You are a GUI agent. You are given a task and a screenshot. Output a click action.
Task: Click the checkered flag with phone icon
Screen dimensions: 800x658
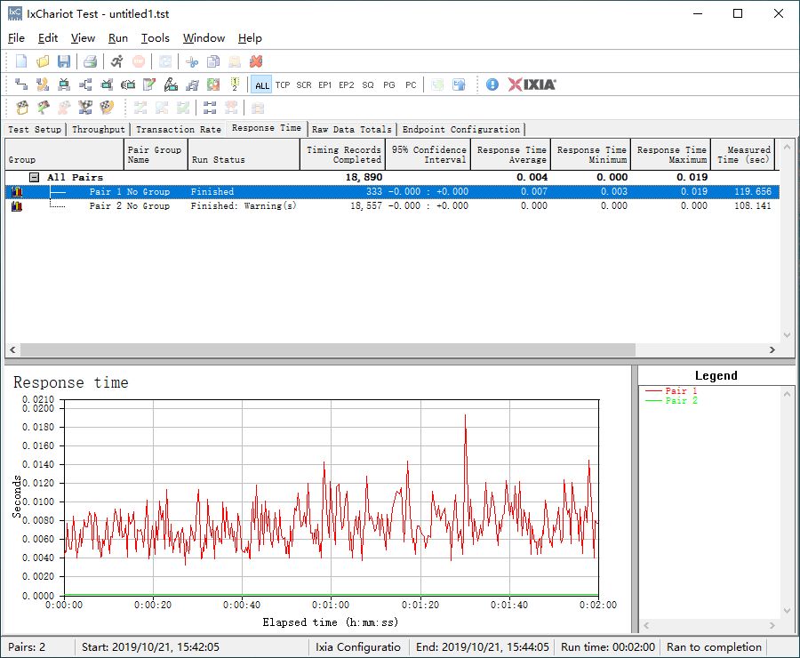(106, 108)
